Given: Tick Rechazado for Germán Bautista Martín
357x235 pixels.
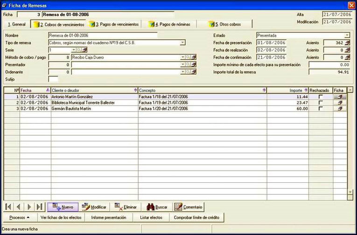Looking at the screenshot, I should pos(321,109).
